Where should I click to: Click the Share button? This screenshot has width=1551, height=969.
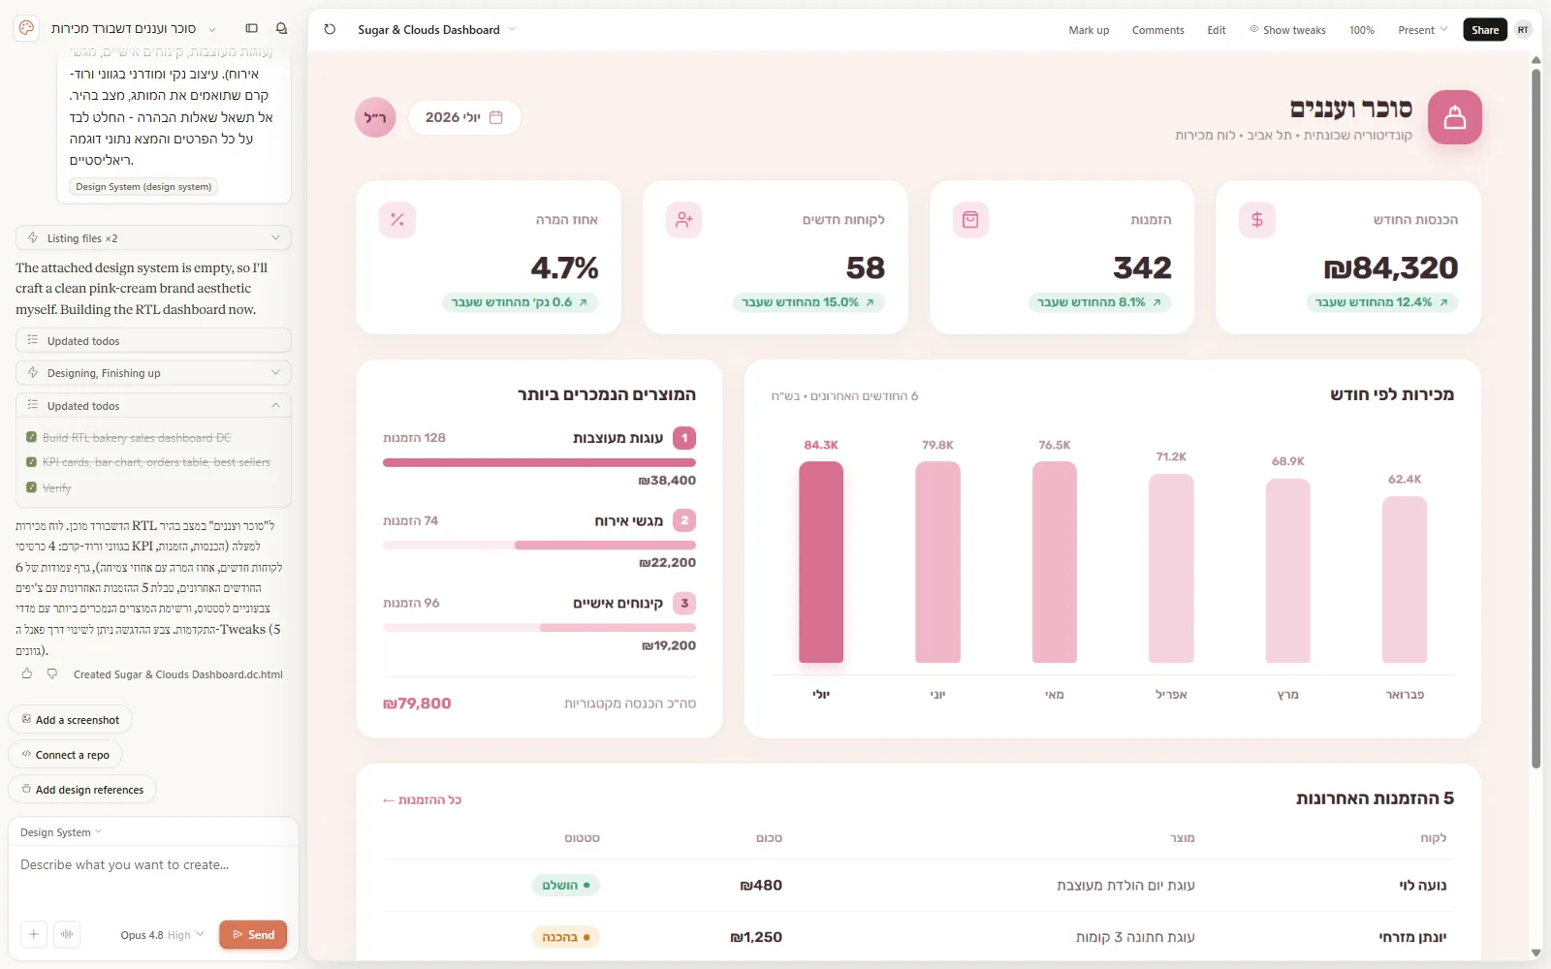click(1484, 30)
